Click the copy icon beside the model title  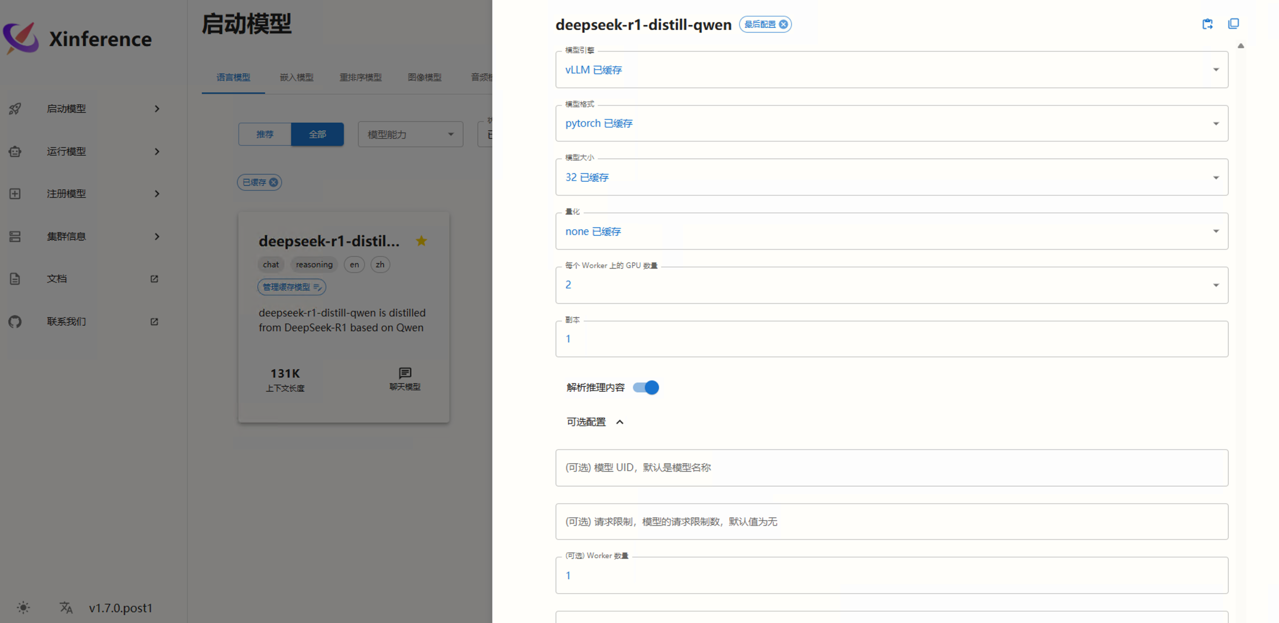(1234, 24)
